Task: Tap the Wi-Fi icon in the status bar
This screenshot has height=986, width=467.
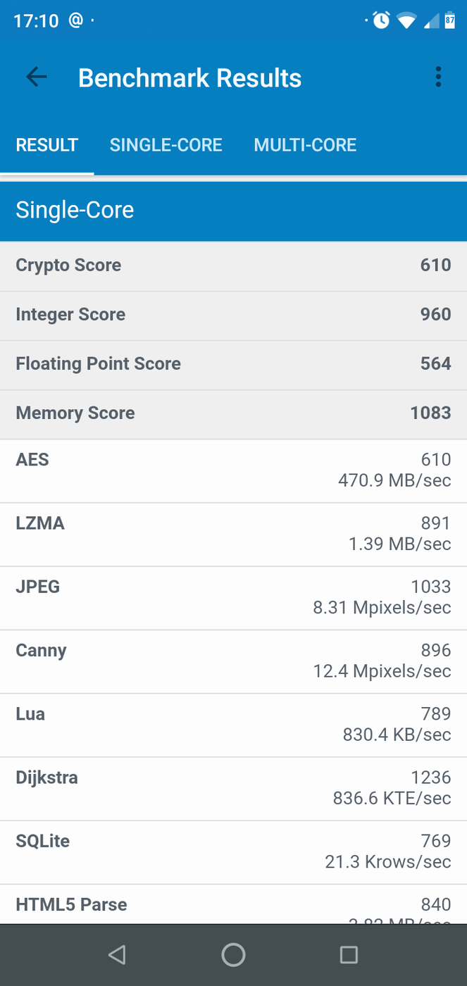Action: pyautogui.click(x=406, y=20)
